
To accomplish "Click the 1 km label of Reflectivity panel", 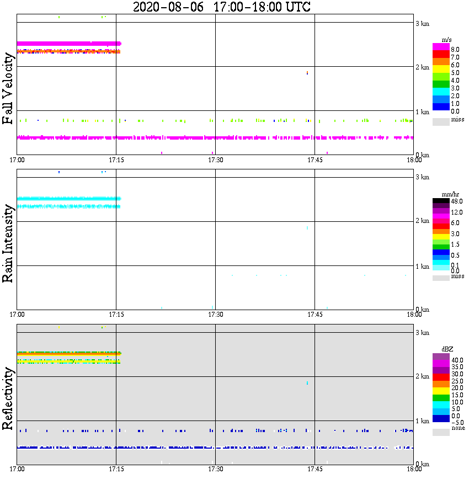I will [423, 421].
